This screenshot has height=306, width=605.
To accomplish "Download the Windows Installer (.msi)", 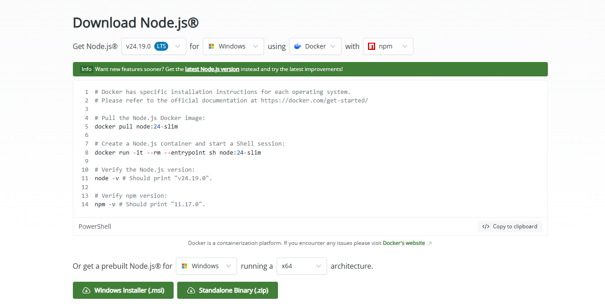I will pyautogui.click(x=123, y=290).
